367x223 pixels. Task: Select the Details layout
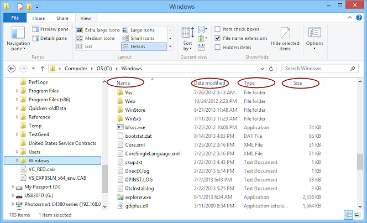pyautogui.click(x=144, y=46)
